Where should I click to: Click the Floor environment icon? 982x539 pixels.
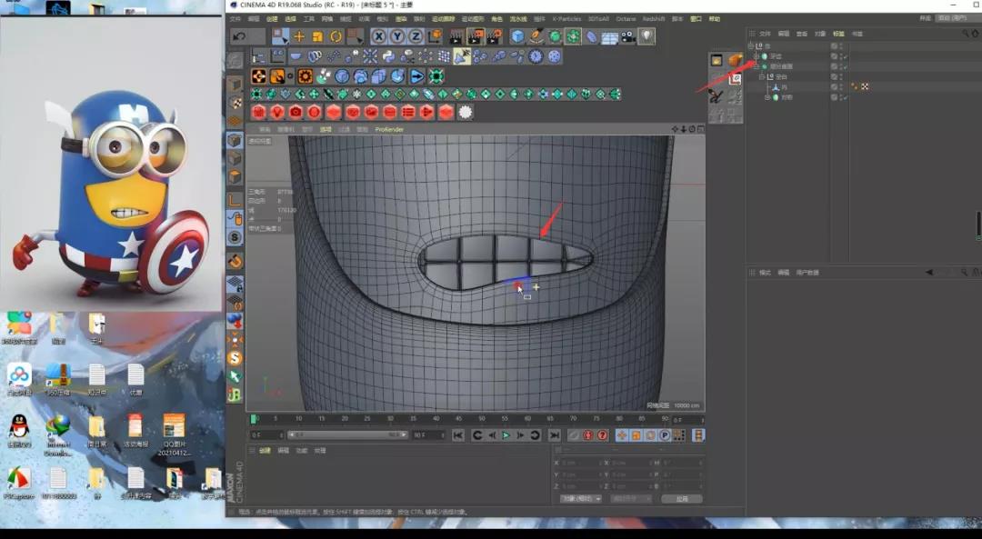[x=610, y=37]
